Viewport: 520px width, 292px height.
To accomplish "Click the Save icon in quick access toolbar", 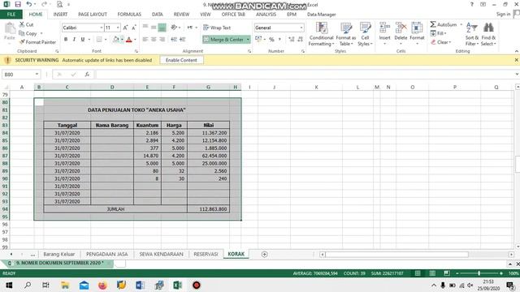I will point(18,4).
